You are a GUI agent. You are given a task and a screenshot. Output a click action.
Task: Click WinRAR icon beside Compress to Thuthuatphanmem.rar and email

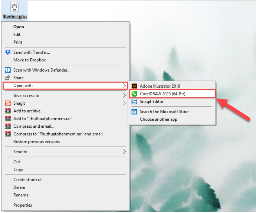coord(8,134)
